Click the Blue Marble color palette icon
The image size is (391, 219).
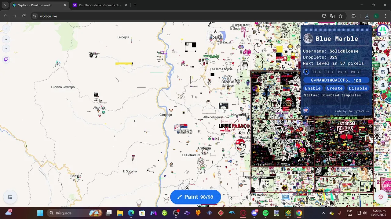(306, 110)
